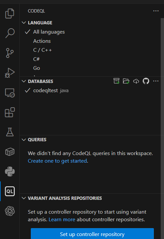The width and height of the screenshot is (164, 239).
Task: Click the CODEQL panel title
Action: 36,11
